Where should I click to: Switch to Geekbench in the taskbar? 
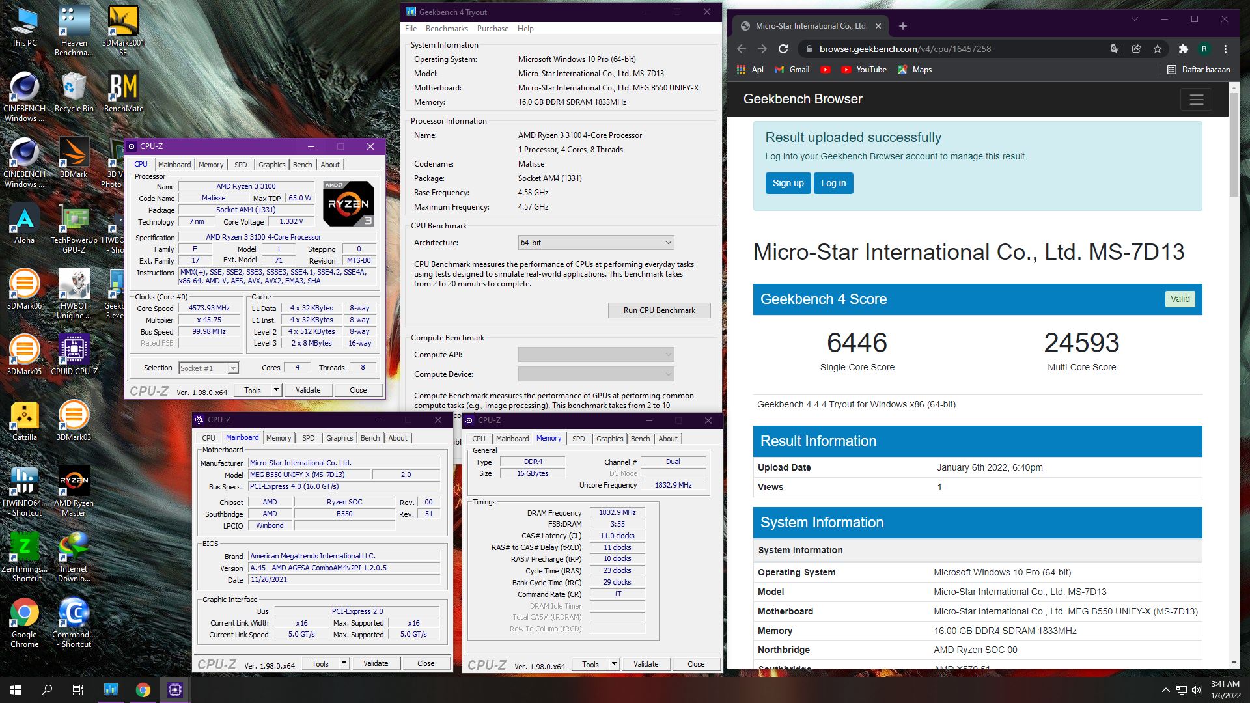(x=111, y=690)
